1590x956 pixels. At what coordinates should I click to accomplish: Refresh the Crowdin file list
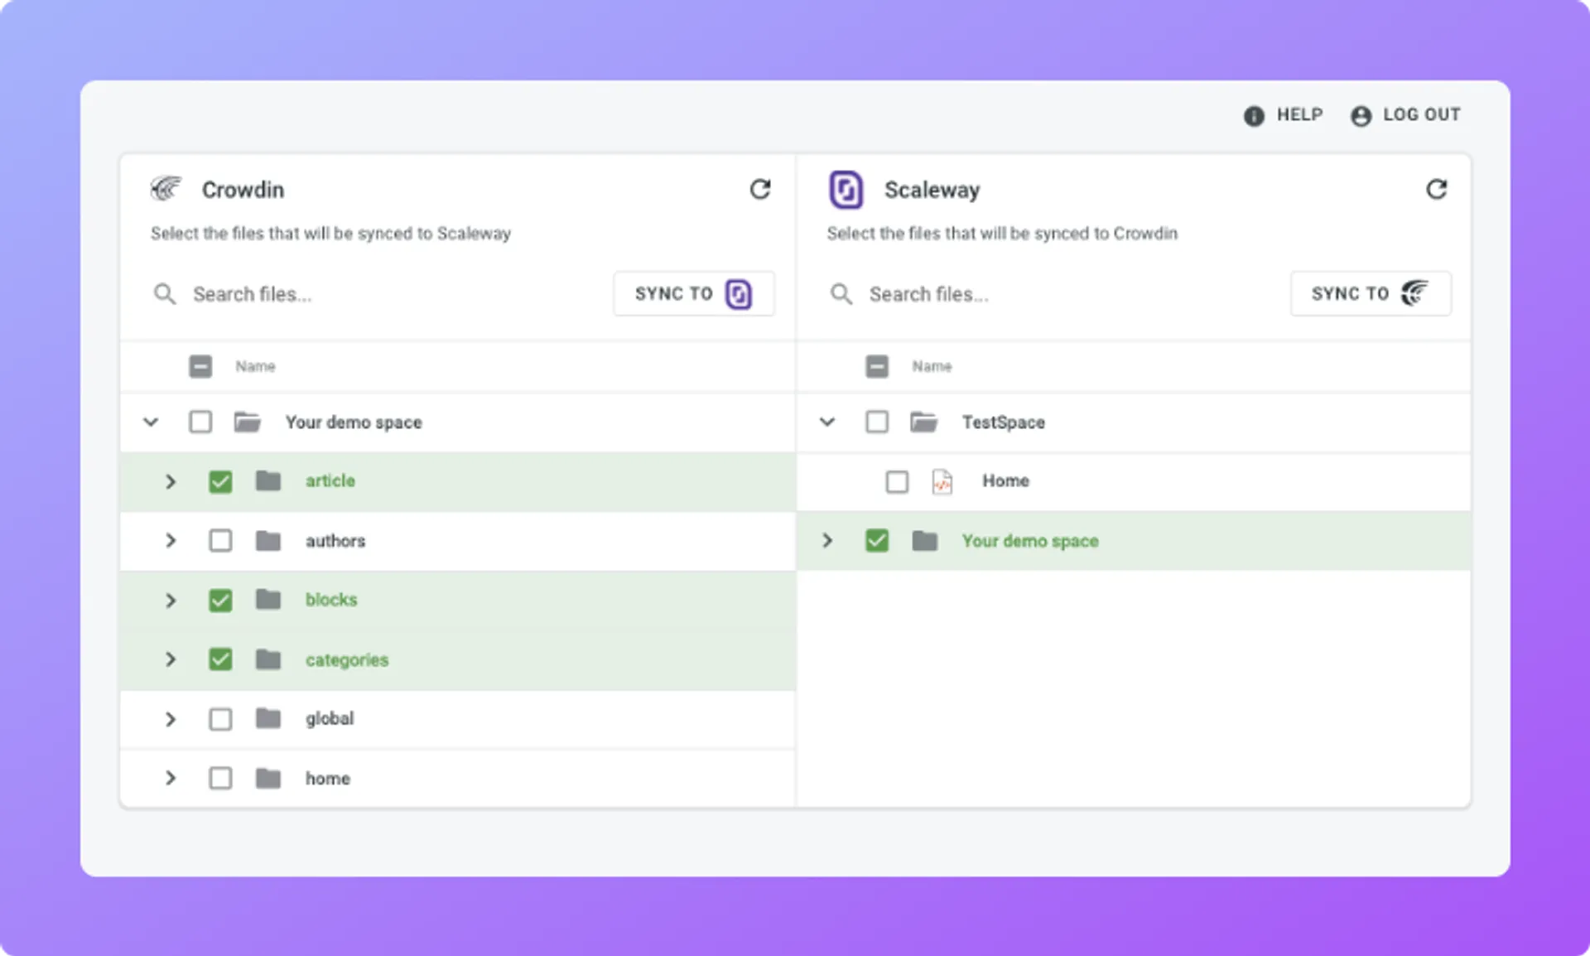click(760, 190)
